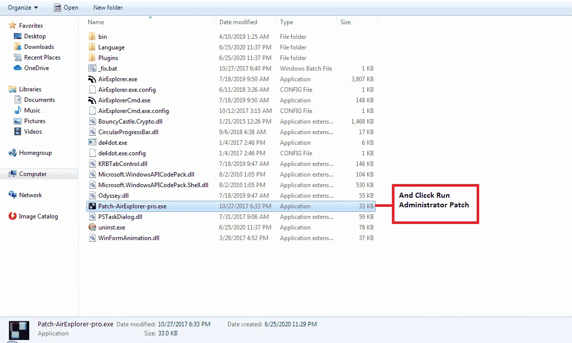Image resolution: width=572 pixels, height=343 pixels.
Task: Open Image Catalog icon in sidebar
Action: pyautogui.click(x=13, y=216)
